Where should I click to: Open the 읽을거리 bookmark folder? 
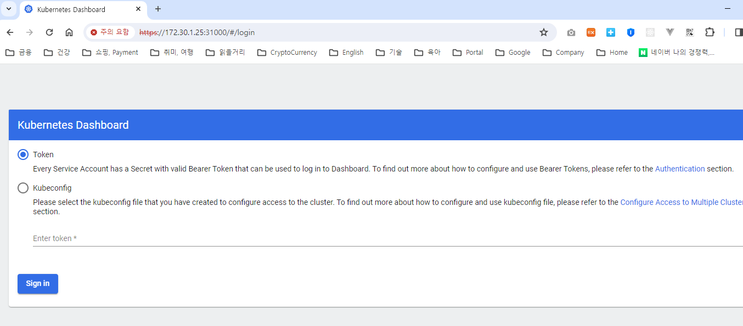tap(226, 53)
